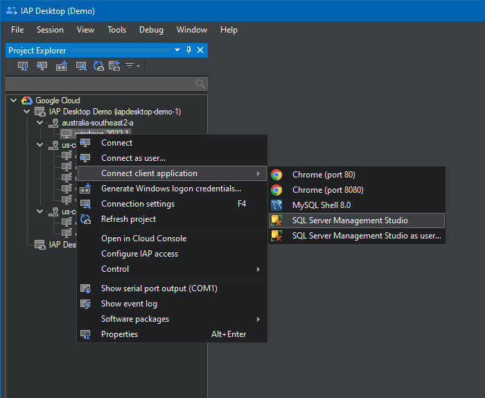Launch Chrome (port 8080)

[x=357, y=190]
